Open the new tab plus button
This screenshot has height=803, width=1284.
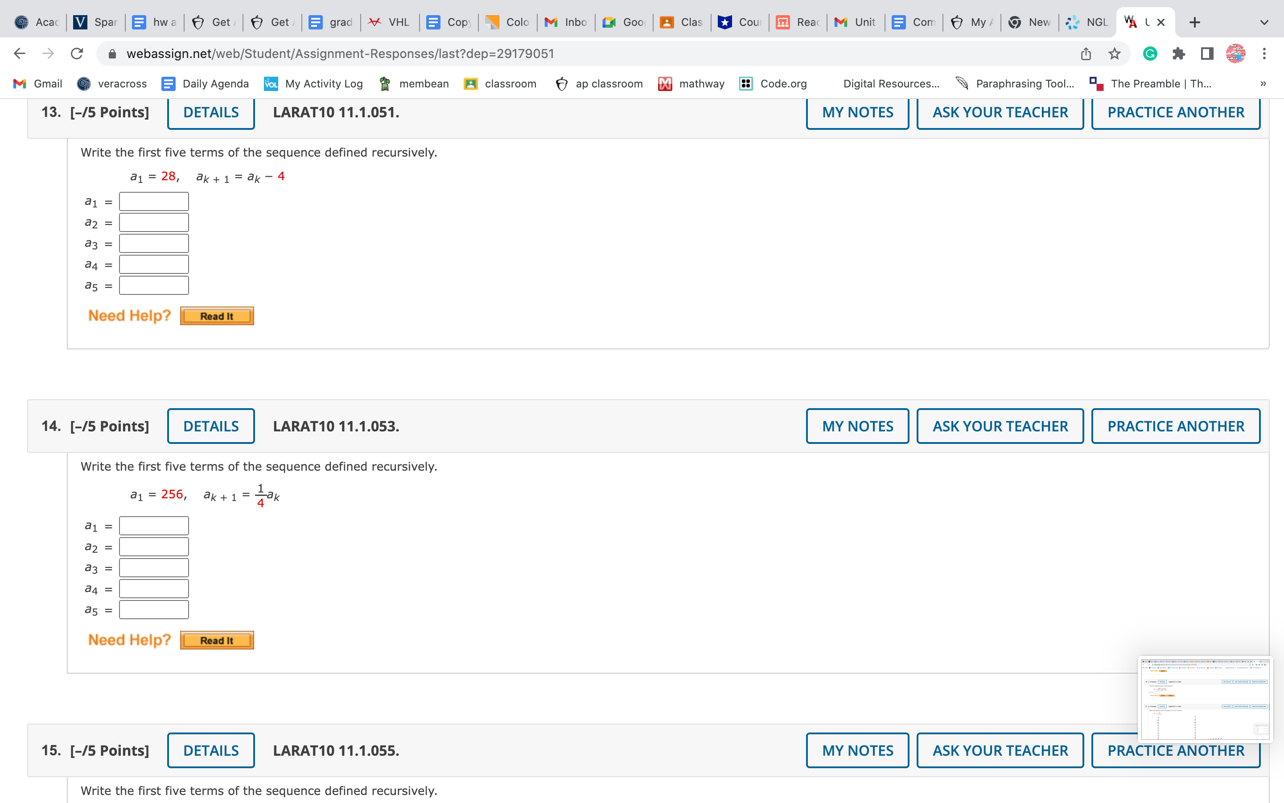coord(1194,22)
